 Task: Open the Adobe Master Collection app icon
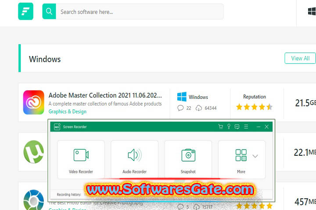(33, 102)
